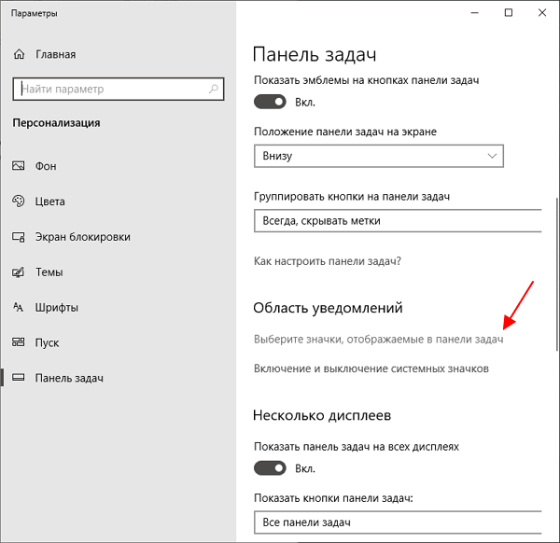Click label Положение панели задач на экране
The image size is (560, 543).
[x=345, y=132]
